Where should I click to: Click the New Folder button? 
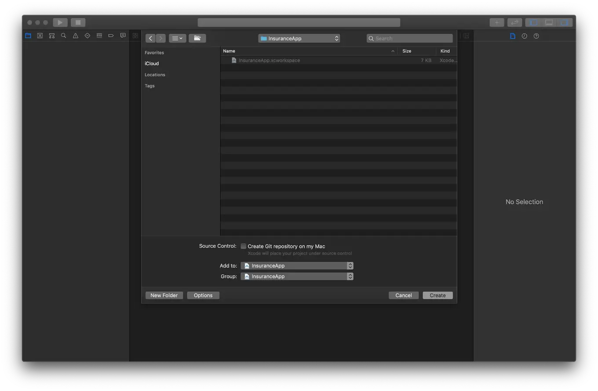pyautogui.click(x=164, y=295)
